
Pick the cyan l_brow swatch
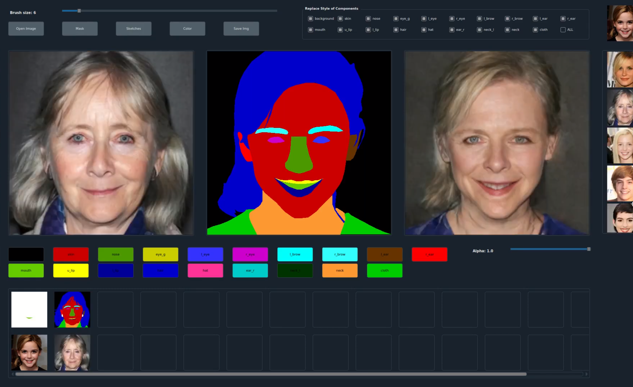(295, 254)
